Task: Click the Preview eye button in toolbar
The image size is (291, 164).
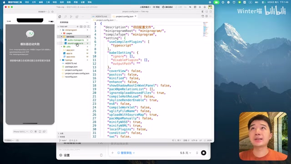Action: 156,7
